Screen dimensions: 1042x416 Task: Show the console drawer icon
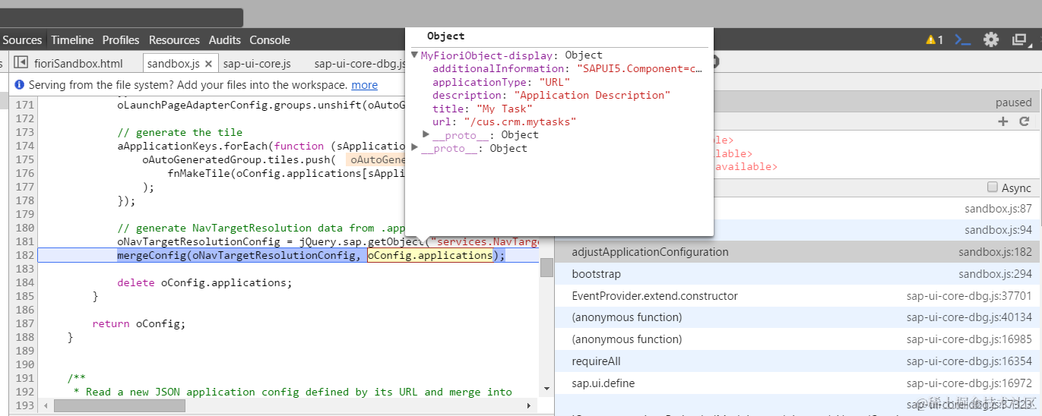[963, 39]
